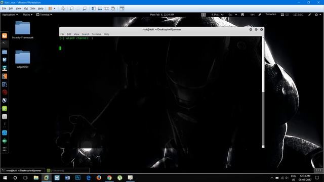324x182 pixels.
Task: Open the snapshot manager icon
Action: 85,9
